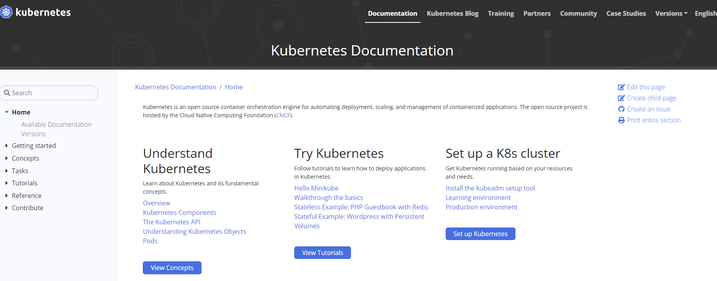Open the Pods link

click(x=150, y=241)
